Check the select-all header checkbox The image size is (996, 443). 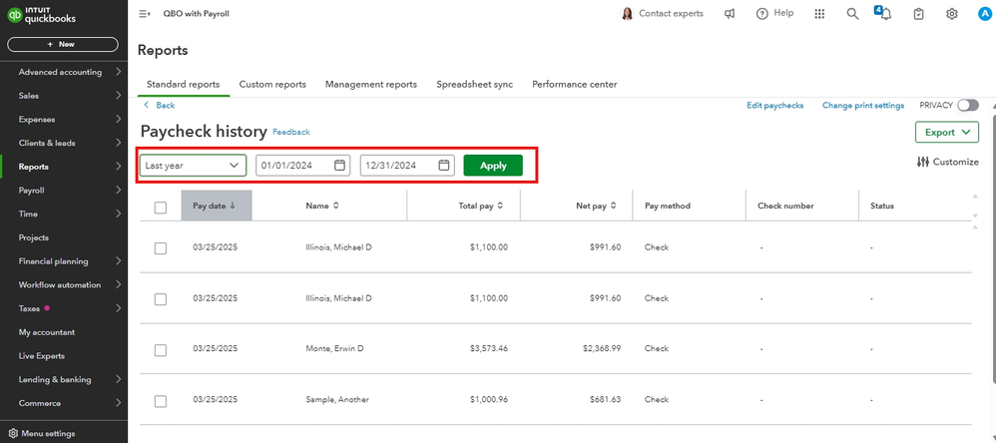click(161, 208)
